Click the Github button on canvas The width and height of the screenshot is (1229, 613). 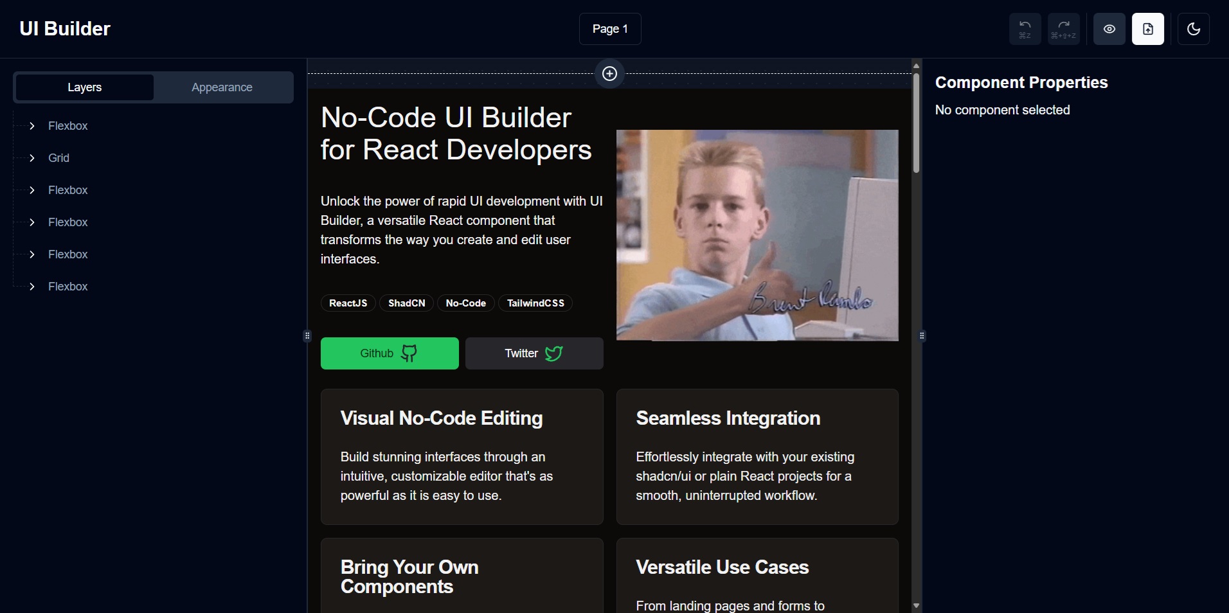[x=390, y=353]
